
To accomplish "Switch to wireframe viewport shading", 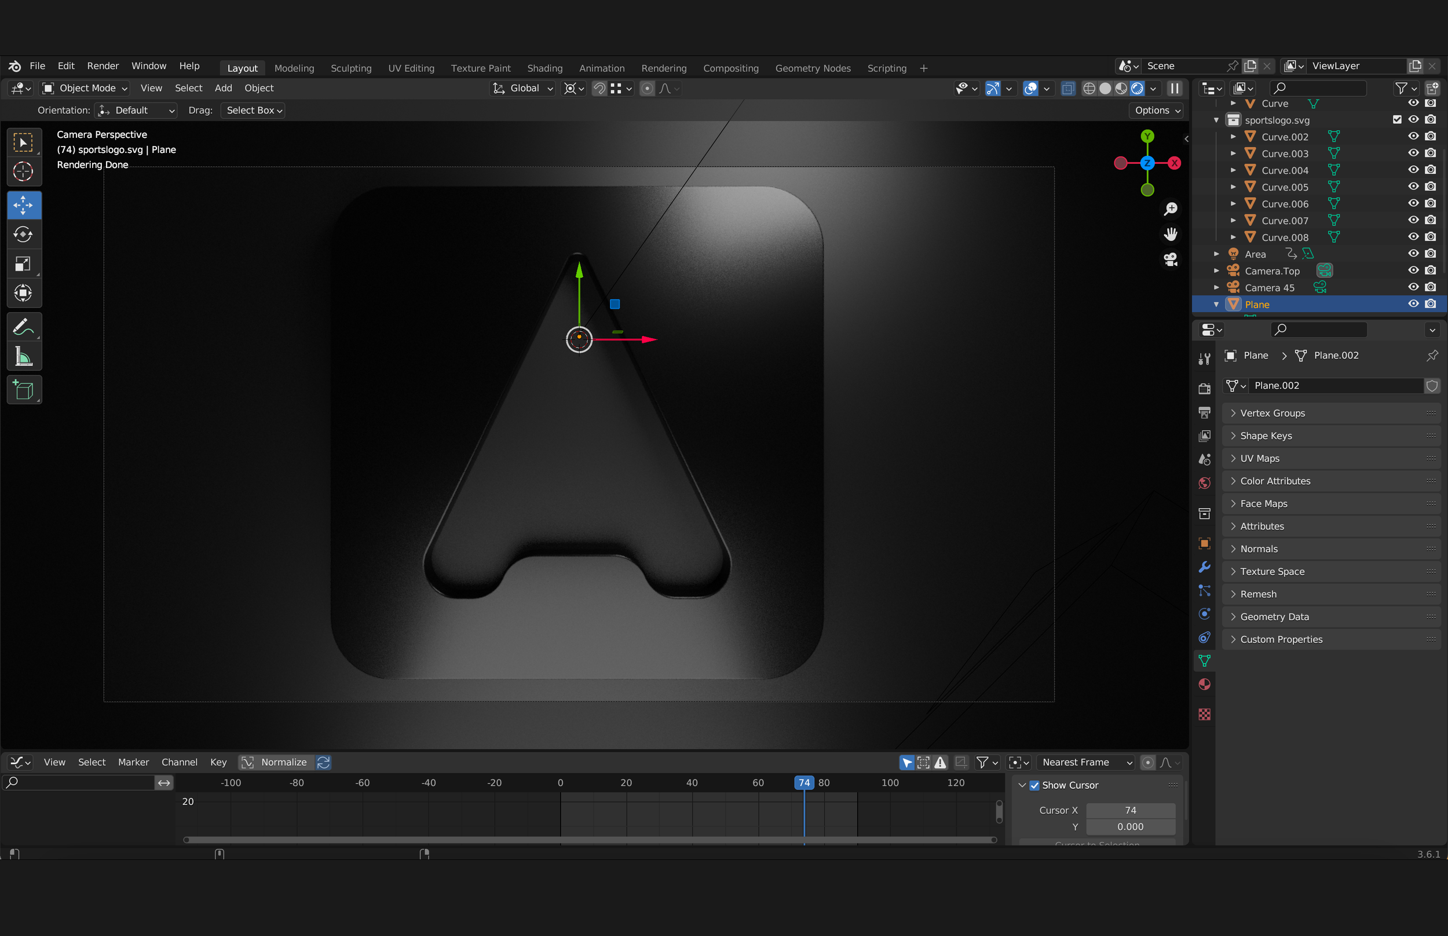I will point(1089,89).
